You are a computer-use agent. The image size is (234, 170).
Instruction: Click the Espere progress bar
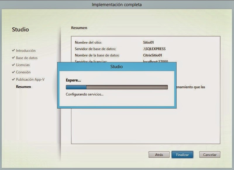tap(117, 87)
